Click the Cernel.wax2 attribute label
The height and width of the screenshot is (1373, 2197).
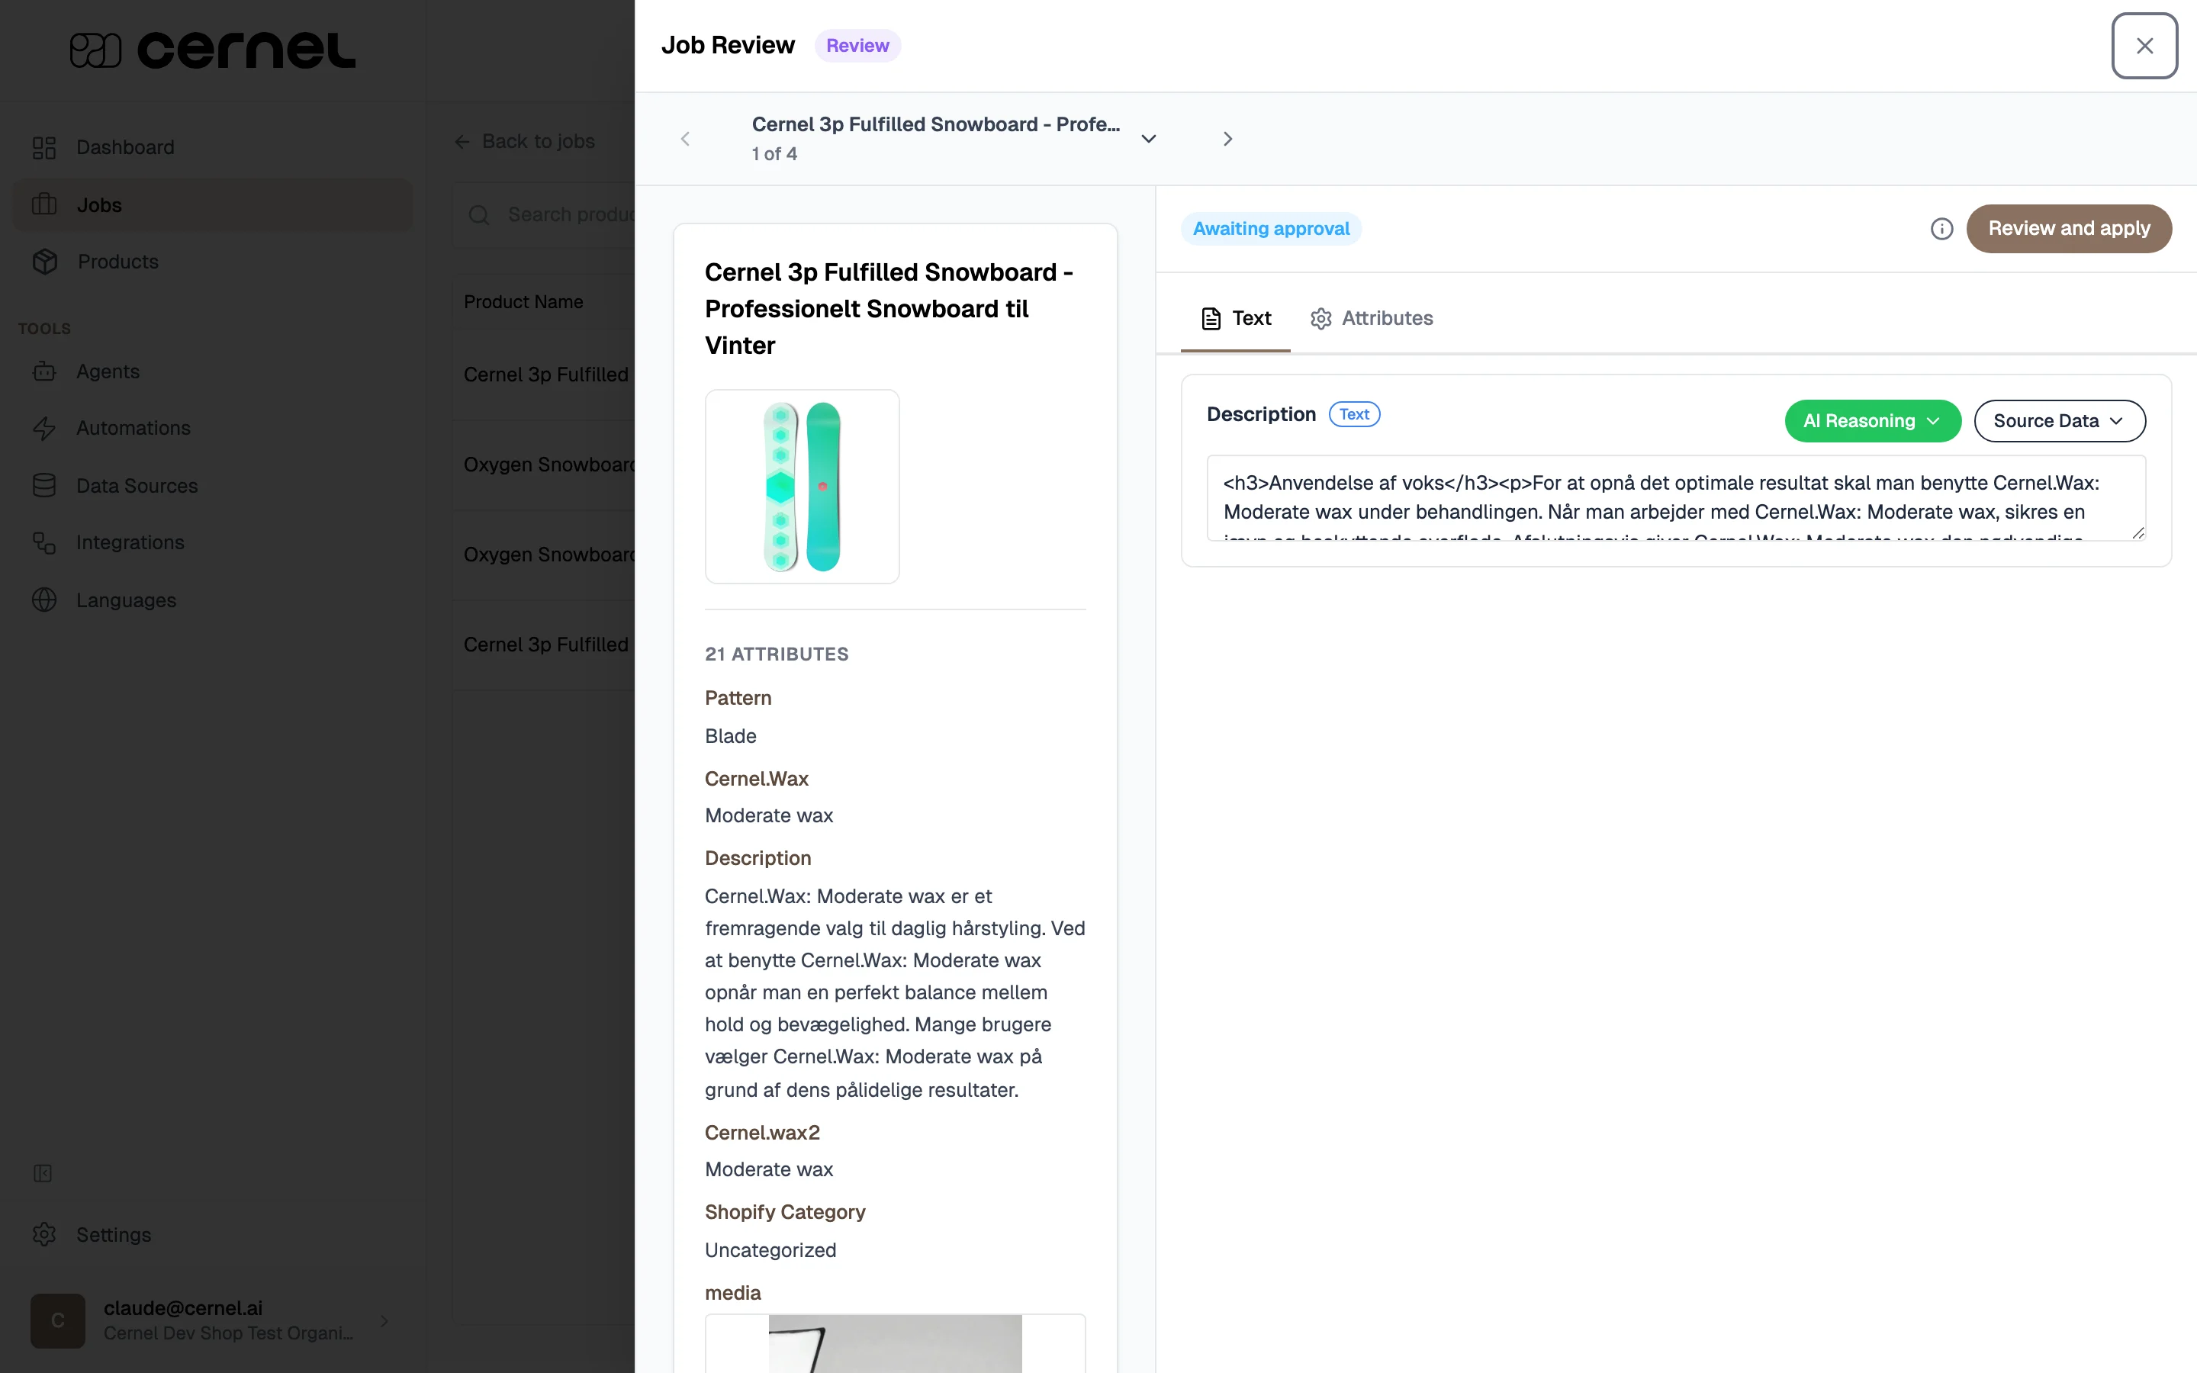click(763, 1133)
